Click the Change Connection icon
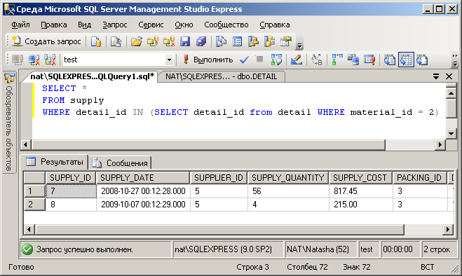Viewport: 462px width, 276px height. click(50, 60)
